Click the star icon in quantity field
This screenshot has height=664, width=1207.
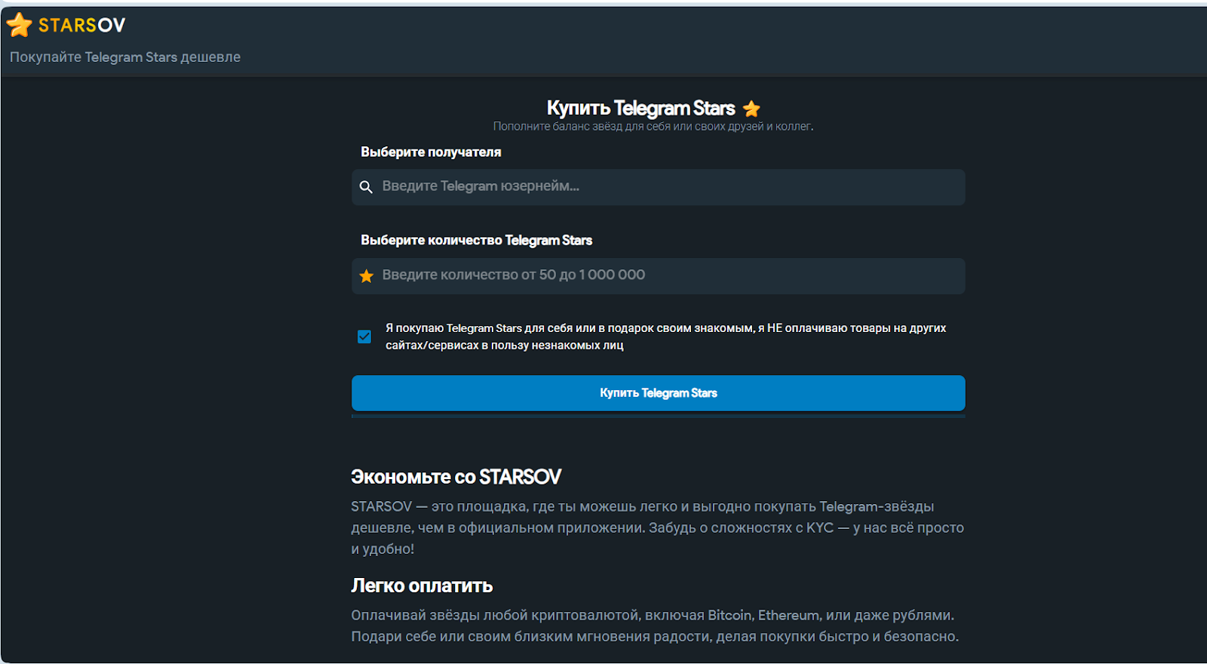(x=367, y=276)
